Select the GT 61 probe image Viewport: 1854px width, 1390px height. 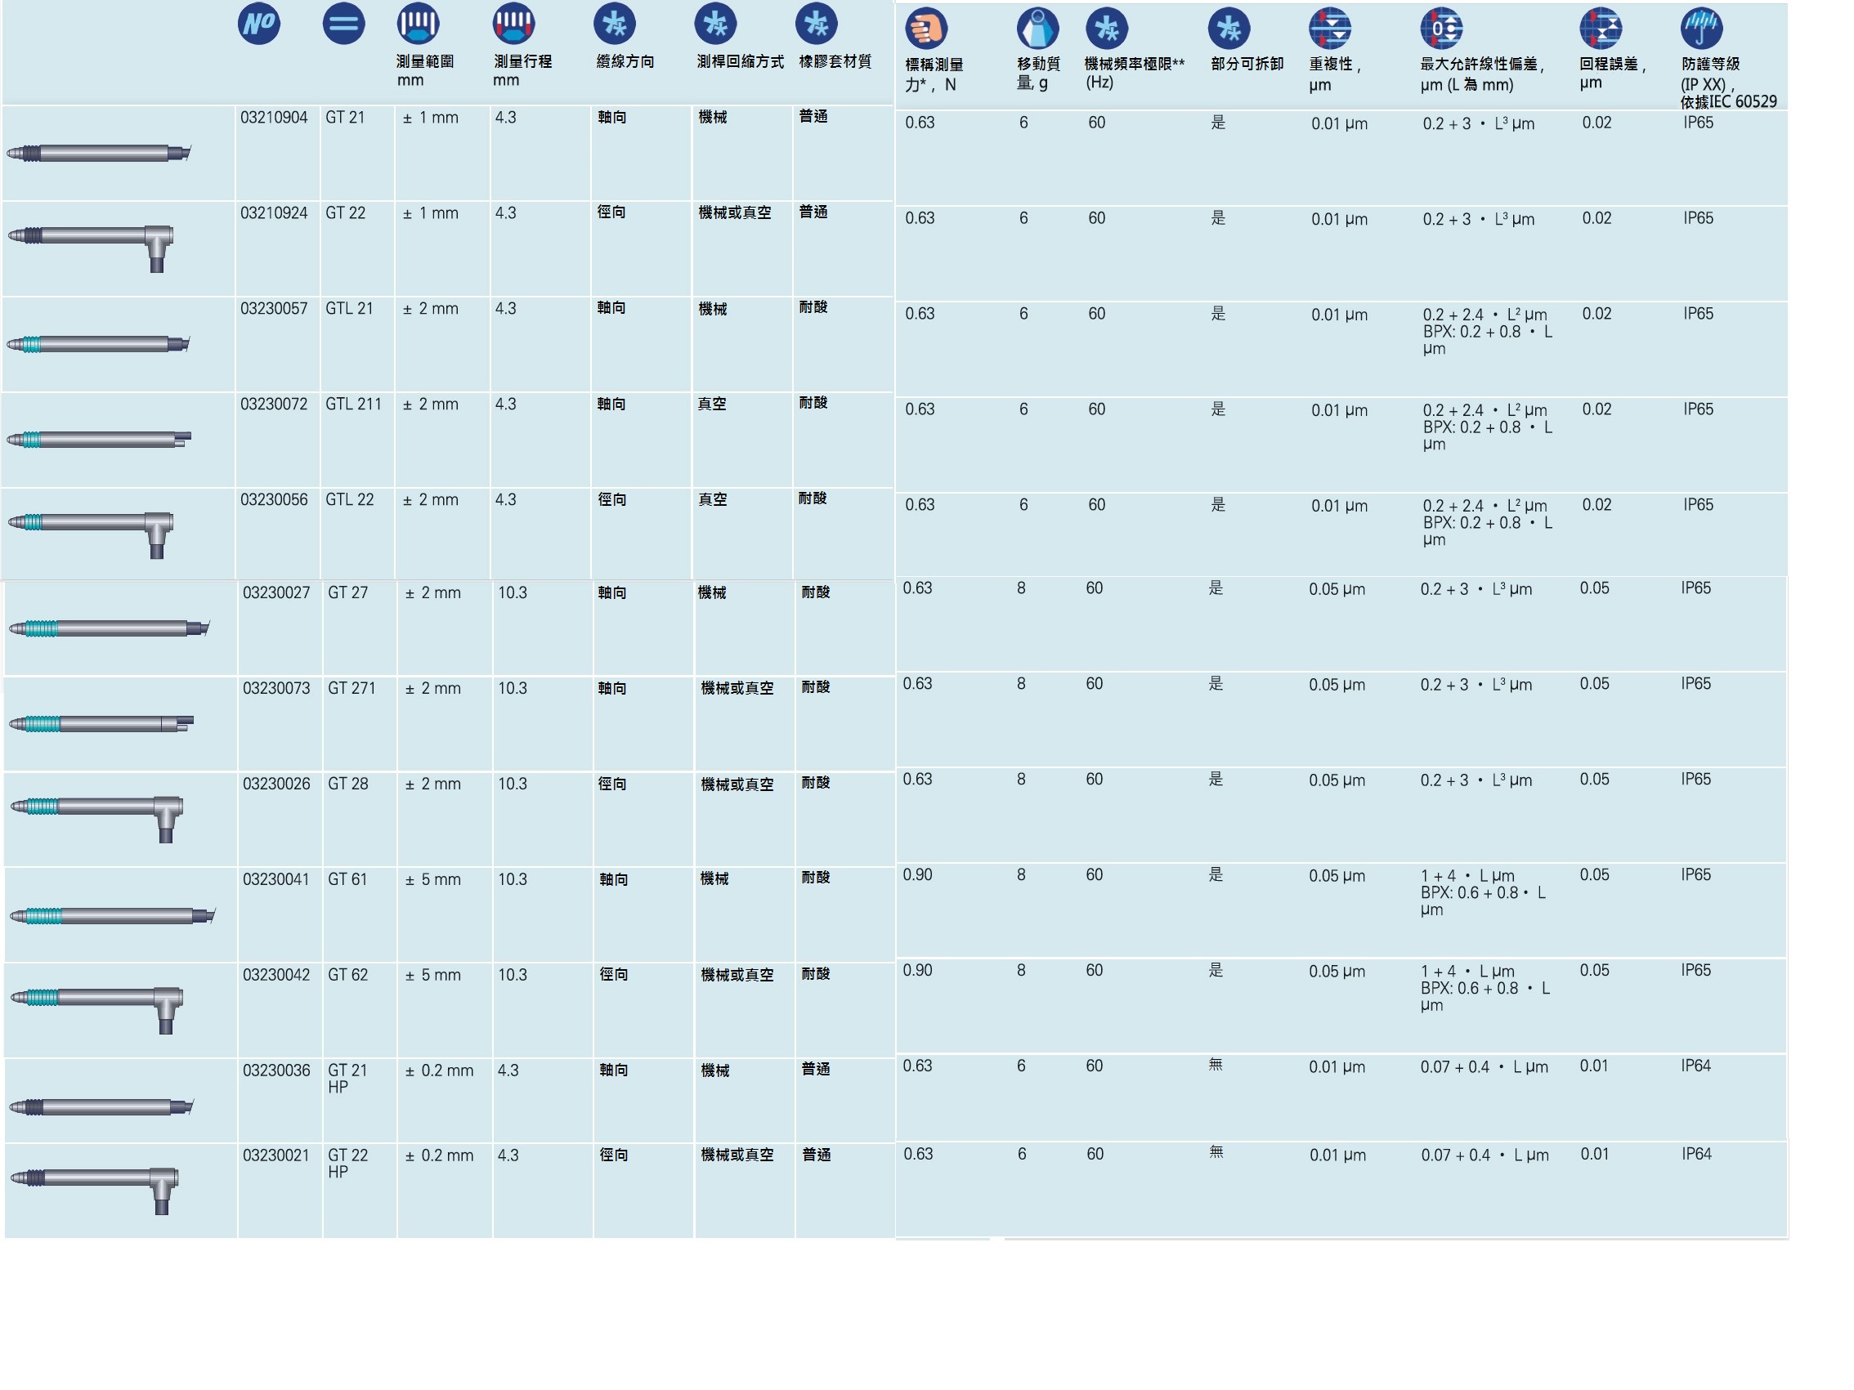click(112, 916)
